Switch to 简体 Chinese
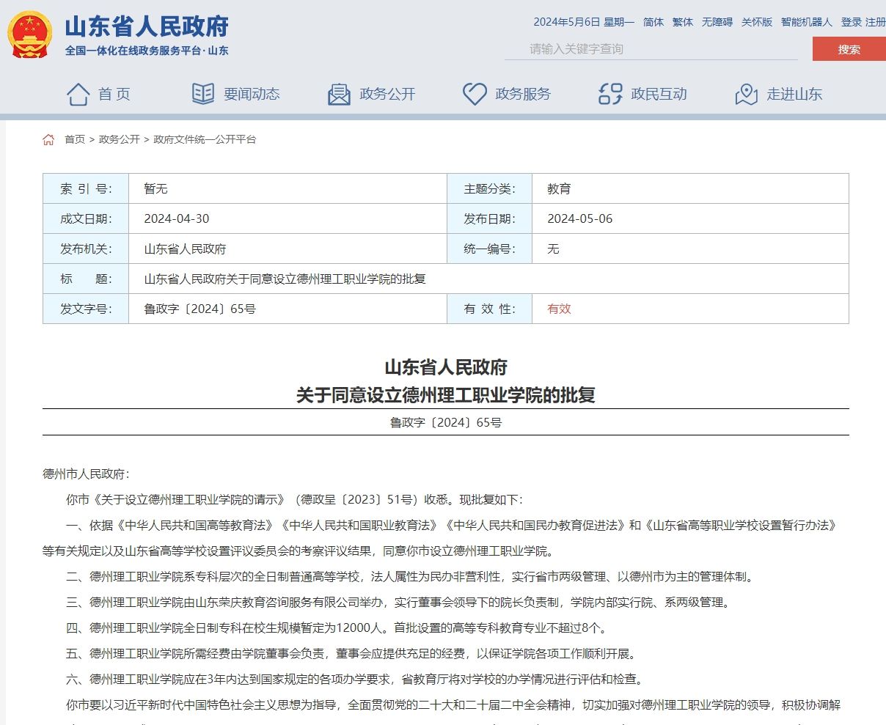The image size is (886, 725). coord(653,22)
